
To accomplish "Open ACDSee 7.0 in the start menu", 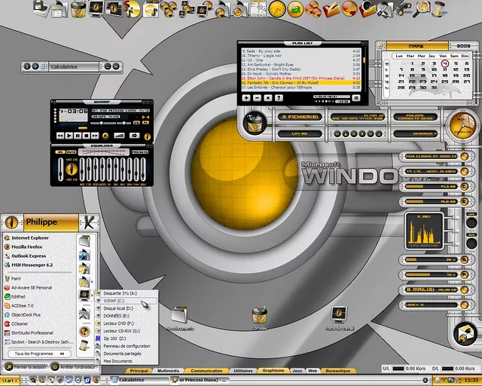I will point(27,305).
